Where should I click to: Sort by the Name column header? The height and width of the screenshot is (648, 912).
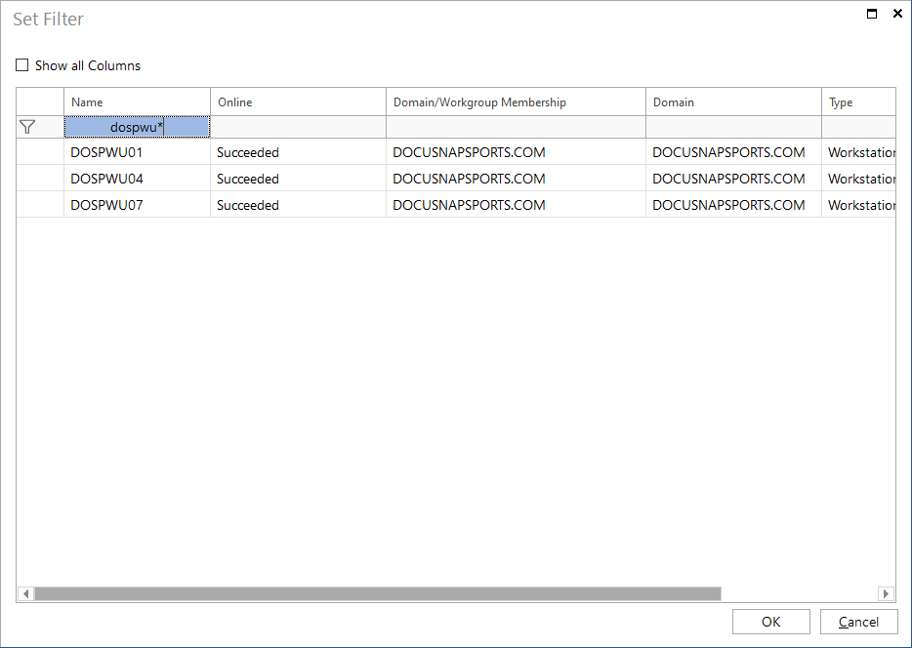tap(137, 101)
